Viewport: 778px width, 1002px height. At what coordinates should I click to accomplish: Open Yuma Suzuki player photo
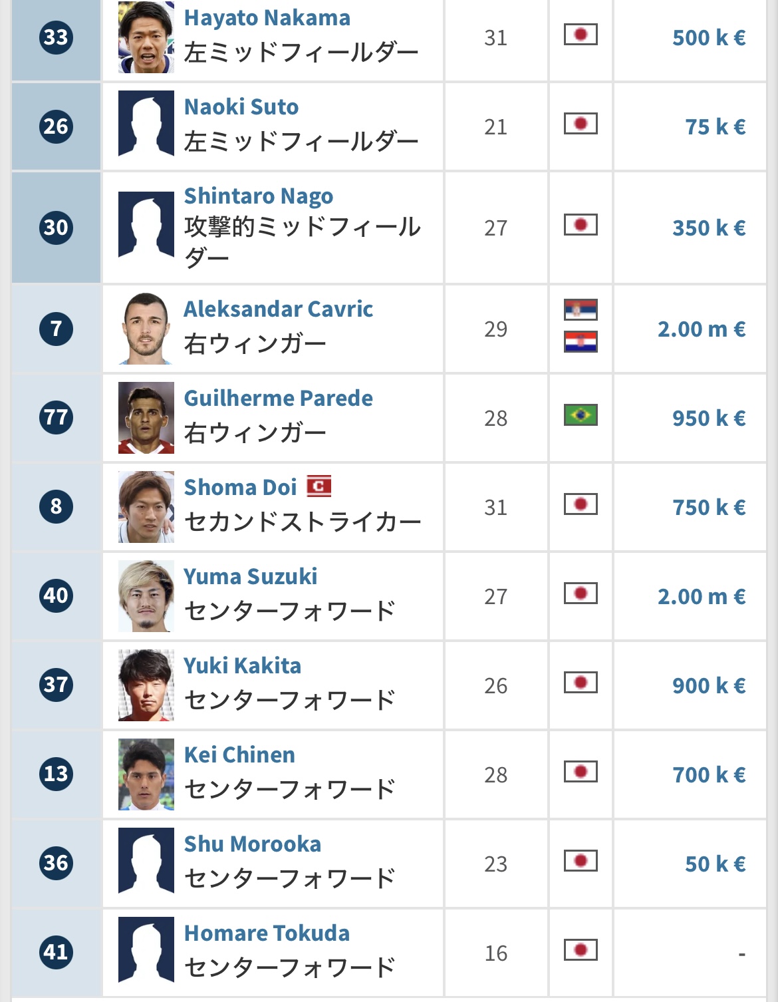pos(146,596)
